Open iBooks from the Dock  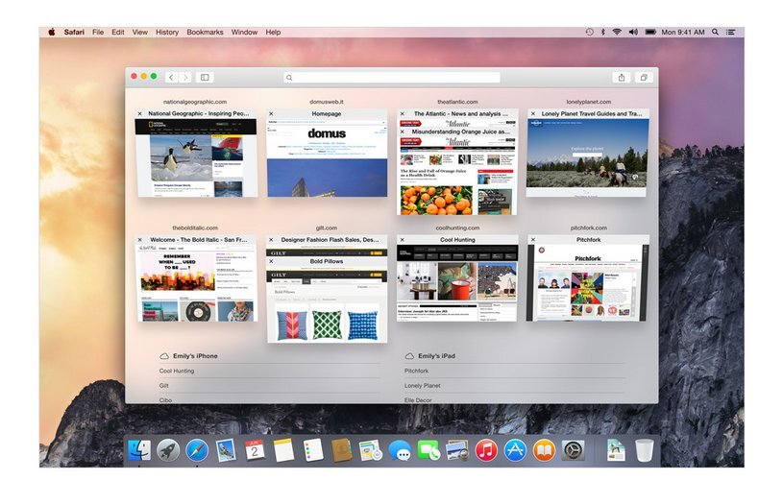click(x=544, y=450)
